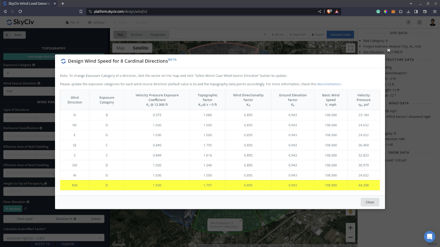Image resolution: width=440 pixels, height=247 pixels.
Task: Expand the gust-effect factor dropdown
Action: [x=54, y=238]
